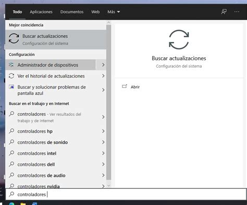Expand controladores dell chevron
This screenshot has height=205, width=247.
[103, 164]
